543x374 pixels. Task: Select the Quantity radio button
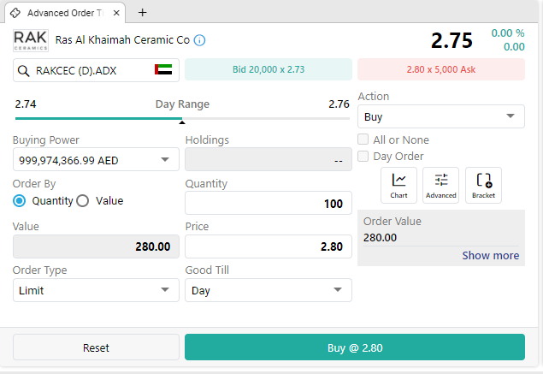(x=20, y=200)
